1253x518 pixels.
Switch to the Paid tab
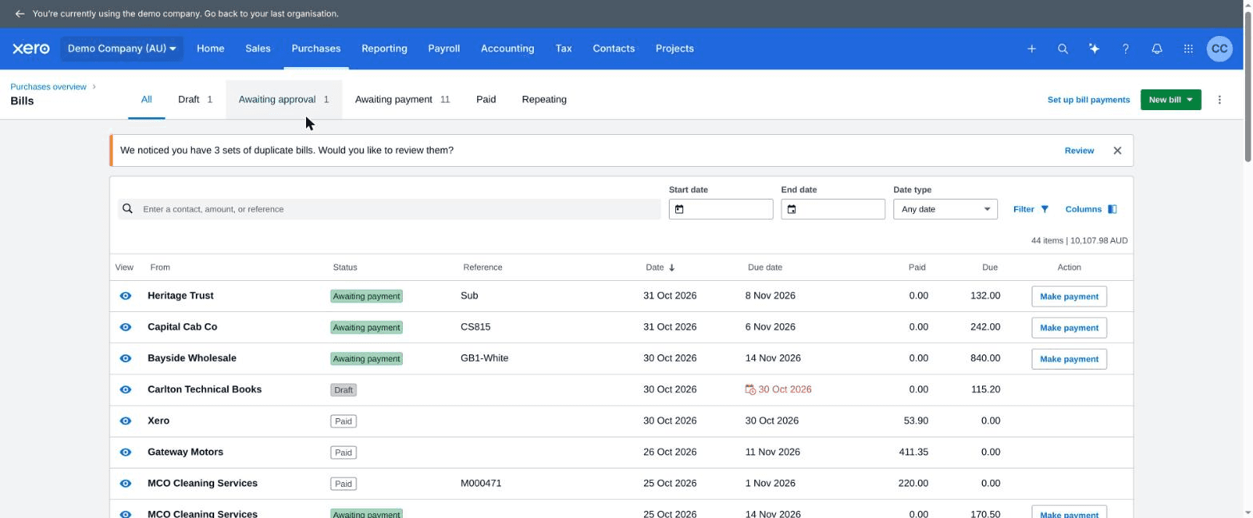click(x=486, y=100)
